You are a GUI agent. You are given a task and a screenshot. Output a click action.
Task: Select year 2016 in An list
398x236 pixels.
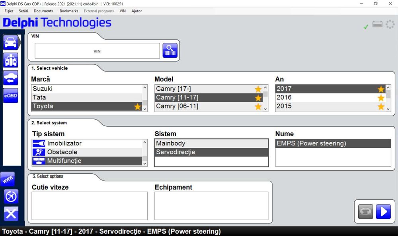(x=330, y=97)
